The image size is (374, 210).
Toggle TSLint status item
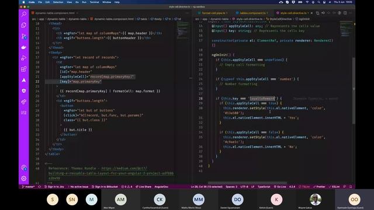click(x=304, y=187)
